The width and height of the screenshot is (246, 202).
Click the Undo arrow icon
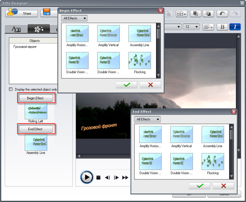pos(222,14)
